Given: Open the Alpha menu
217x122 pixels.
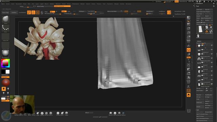Looking at the screenshot, I should [x=3, y=4].
